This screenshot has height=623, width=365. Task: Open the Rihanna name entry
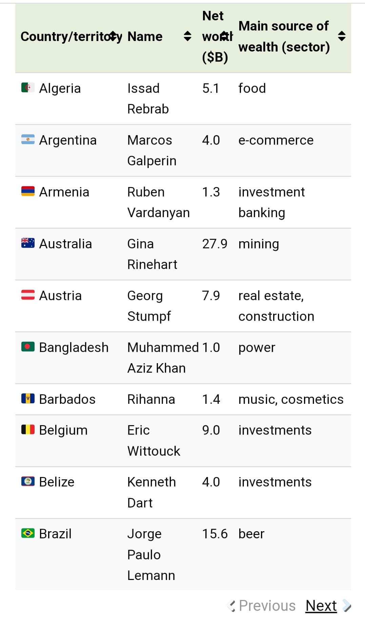click(151, 399)
